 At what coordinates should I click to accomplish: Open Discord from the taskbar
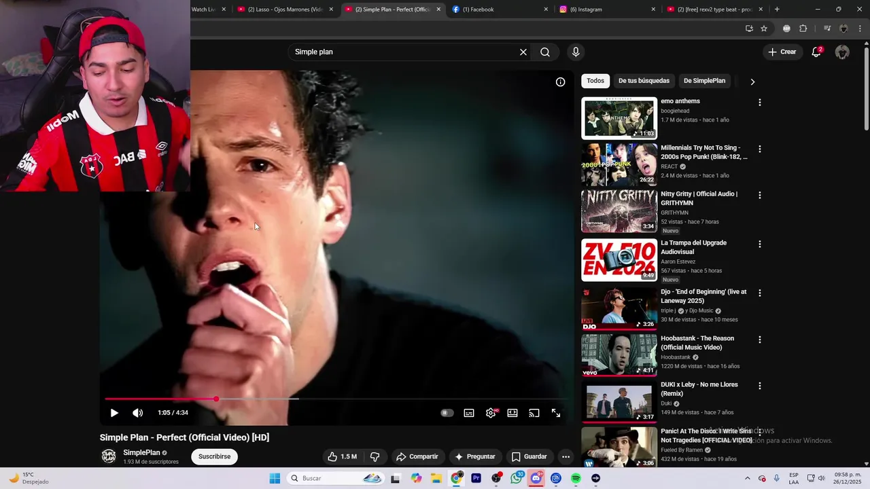pyautogui.click(x=536, y=478)
